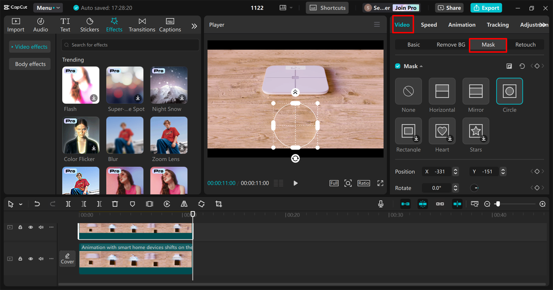Open the Menu dropdown

tap(48, 8)
